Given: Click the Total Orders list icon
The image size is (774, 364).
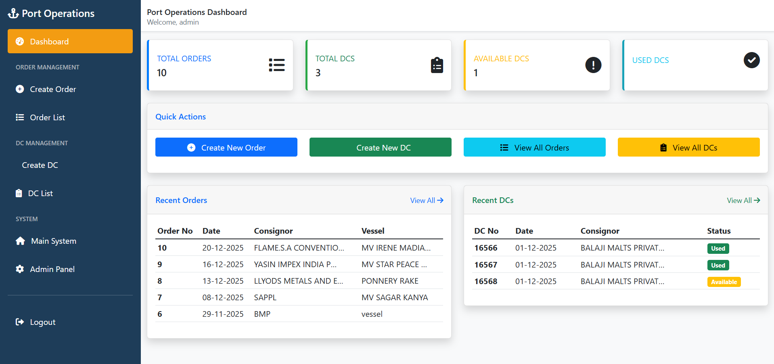Looking at the screenshot, I should tap(276, 65).
